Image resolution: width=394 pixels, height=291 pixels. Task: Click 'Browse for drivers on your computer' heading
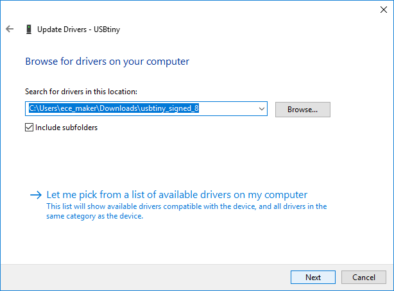(x=107, y=62)
